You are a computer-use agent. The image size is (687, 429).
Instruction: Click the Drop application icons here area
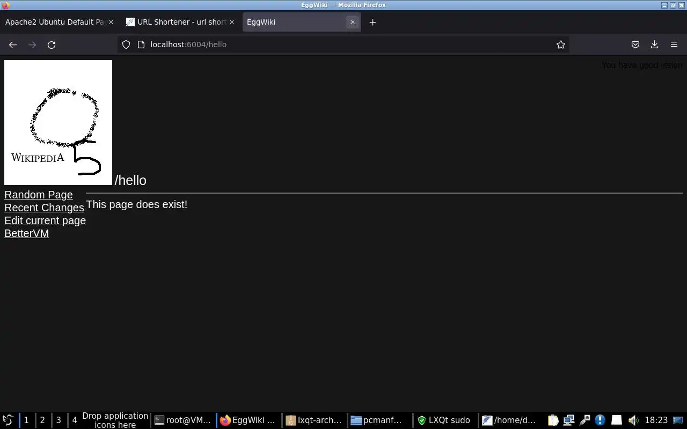pos(115,420)
